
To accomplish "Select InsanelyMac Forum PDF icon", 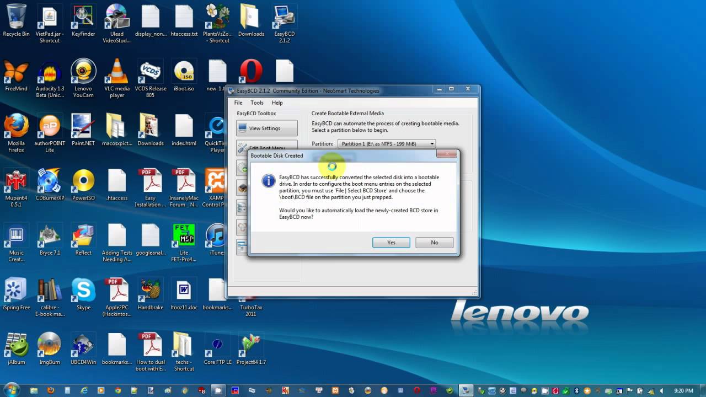I will [x=184, y=187].
